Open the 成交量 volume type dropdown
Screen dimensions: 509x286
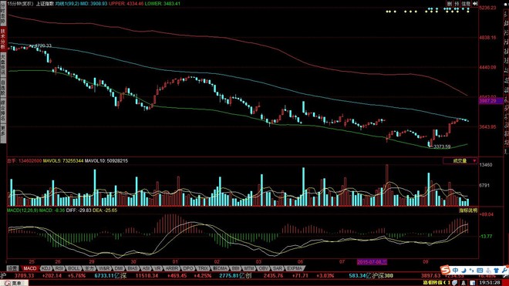(x=460, y=160)
